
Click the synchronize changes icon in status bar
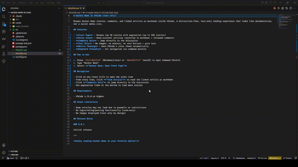tap(16, 158)
